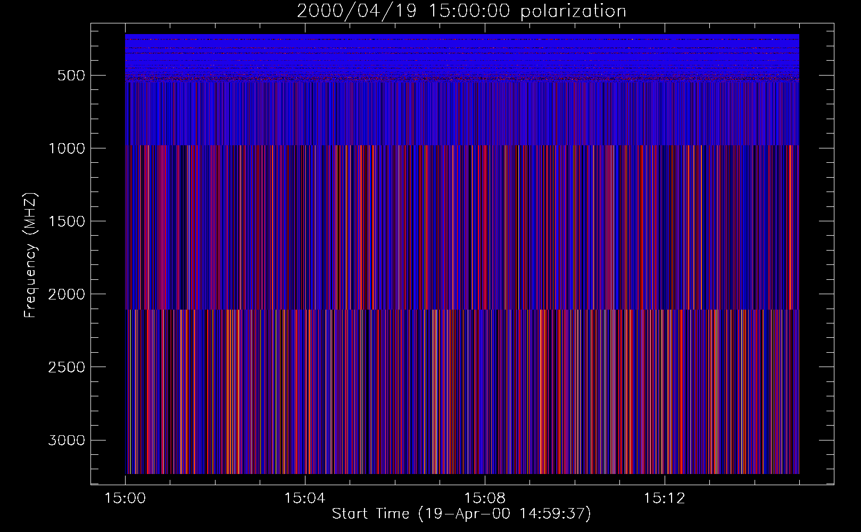Select the "Frequency" word on the y-axis label

30,280
